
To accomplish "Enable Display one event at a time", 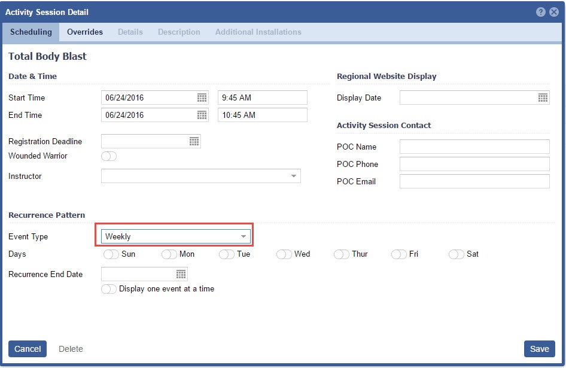I will click(109, 289).
